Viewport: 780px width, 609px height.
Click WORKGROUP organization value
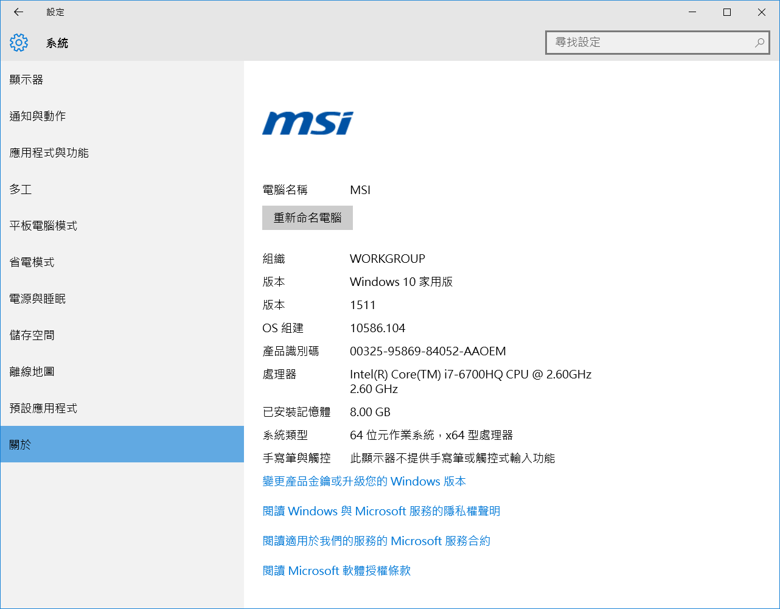pyautogui.click(x=388, y=259)
